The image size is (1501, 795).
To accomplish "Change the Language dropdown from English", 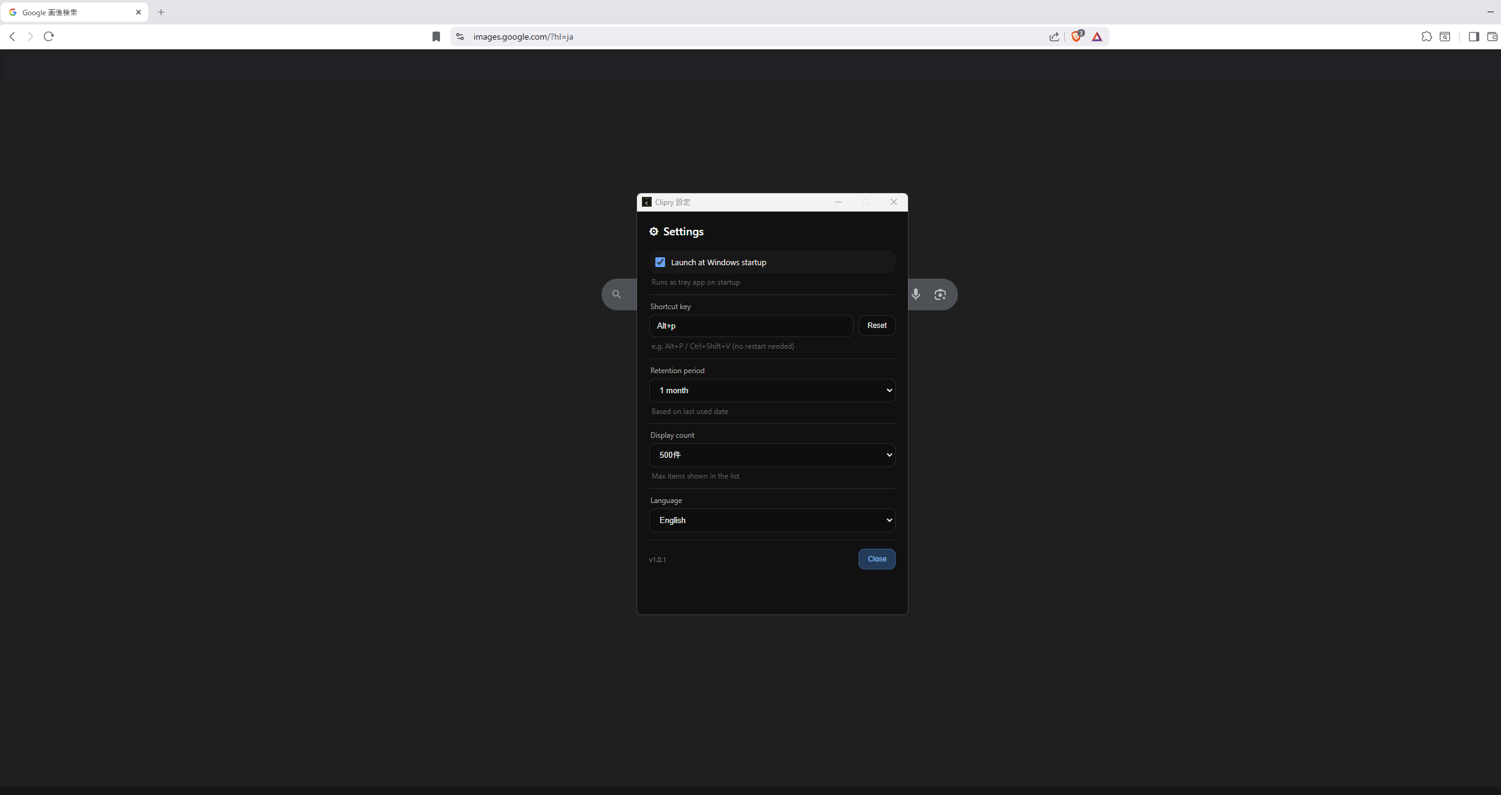I will click(x=772, y=520).
